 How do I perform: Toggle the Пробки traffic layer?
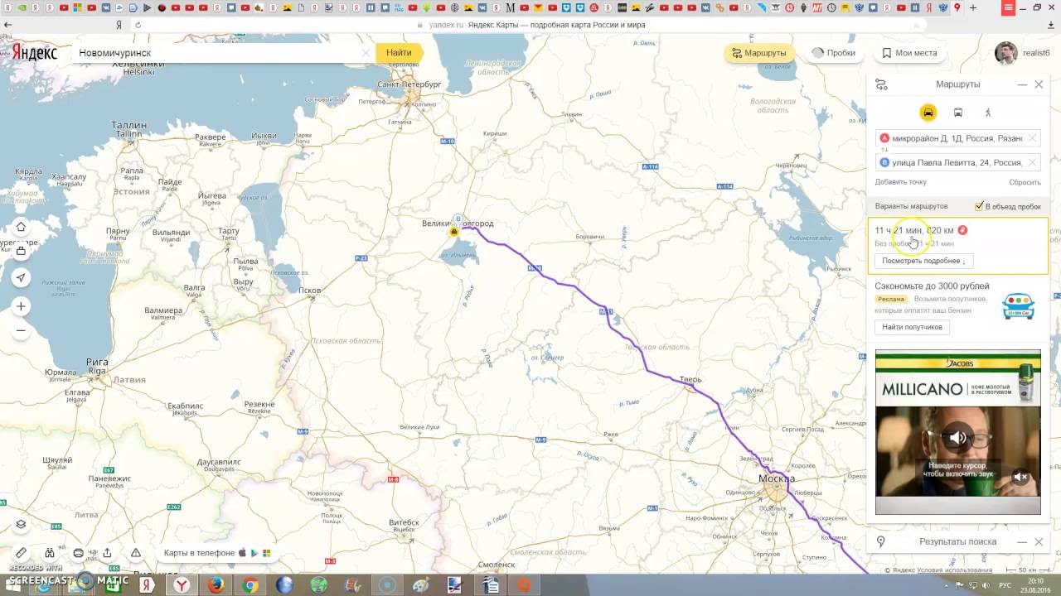coord(832,53)
